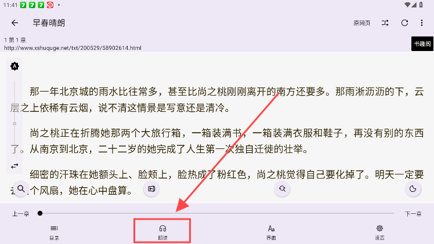Open the 目录 table of contents tab
The image size is (434, 244).
coord(55,232)
